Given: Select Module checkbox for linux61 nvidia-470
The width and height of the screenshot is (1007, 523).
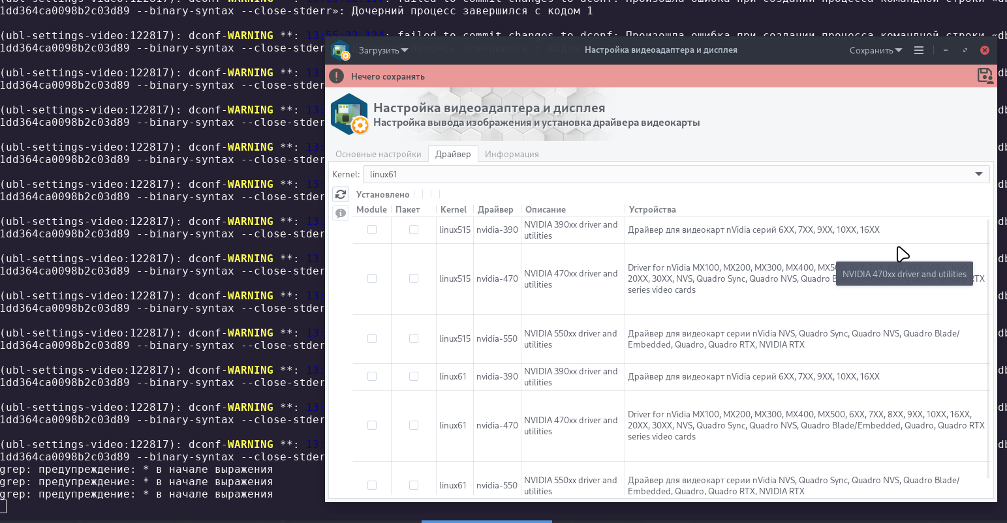Looking at the screenshot, I should coord(372,425).
